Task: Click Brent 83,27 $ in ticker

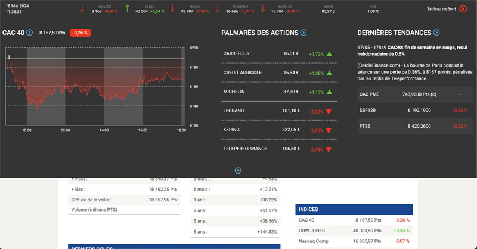Action: [328, 9]
